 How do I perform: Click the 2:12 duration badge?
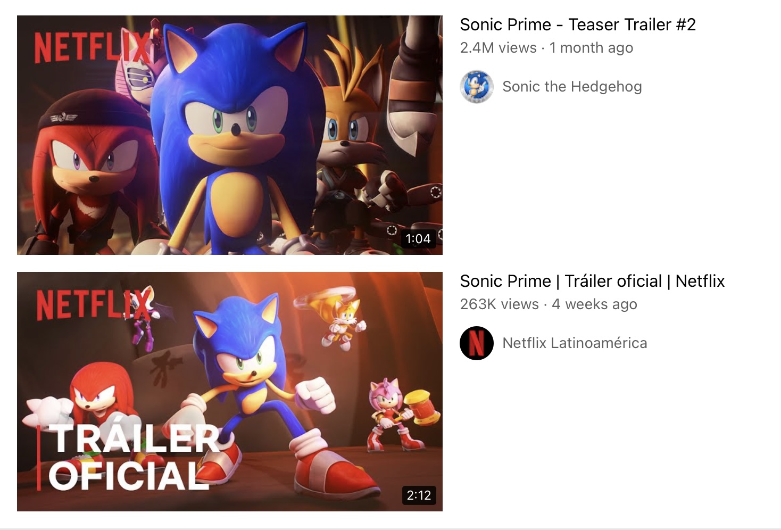(x=419, y=495)
